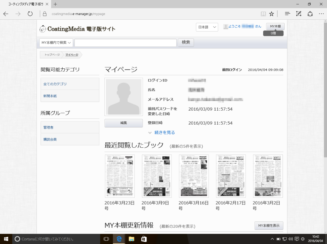Open Microsoft Edge from the taskbar

click(119, 239)
